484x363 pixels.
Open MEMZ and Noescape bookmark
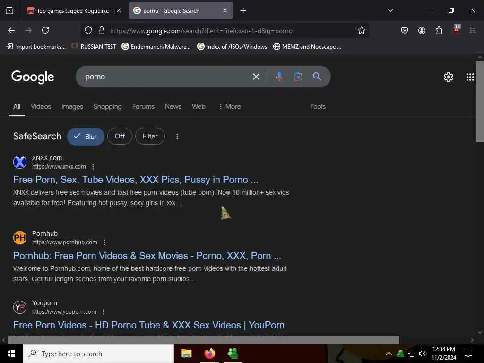tap(307, 47)
